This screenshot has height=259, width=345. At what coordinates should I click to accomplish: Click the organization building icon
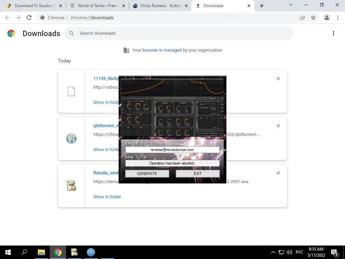(126, 50)
